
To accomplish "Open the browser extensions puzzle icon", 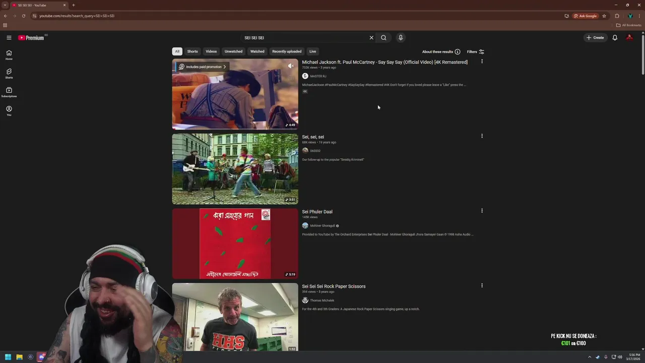I will point(617,16).
